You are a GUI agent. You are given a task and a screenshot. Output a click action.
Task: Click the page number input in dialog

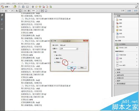pyautogui.click(x=67, y=62)
